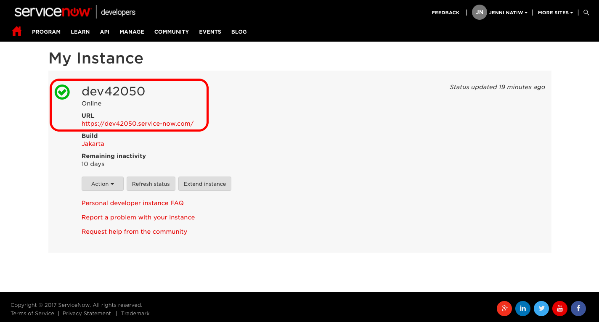Click the JN user avatar circle

[x=479, y=13]
